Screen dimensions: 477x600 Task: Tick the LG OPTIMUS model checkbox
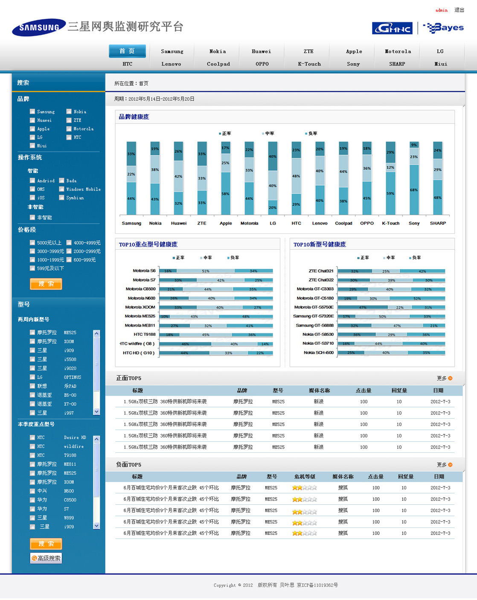(x=32, y=377)
